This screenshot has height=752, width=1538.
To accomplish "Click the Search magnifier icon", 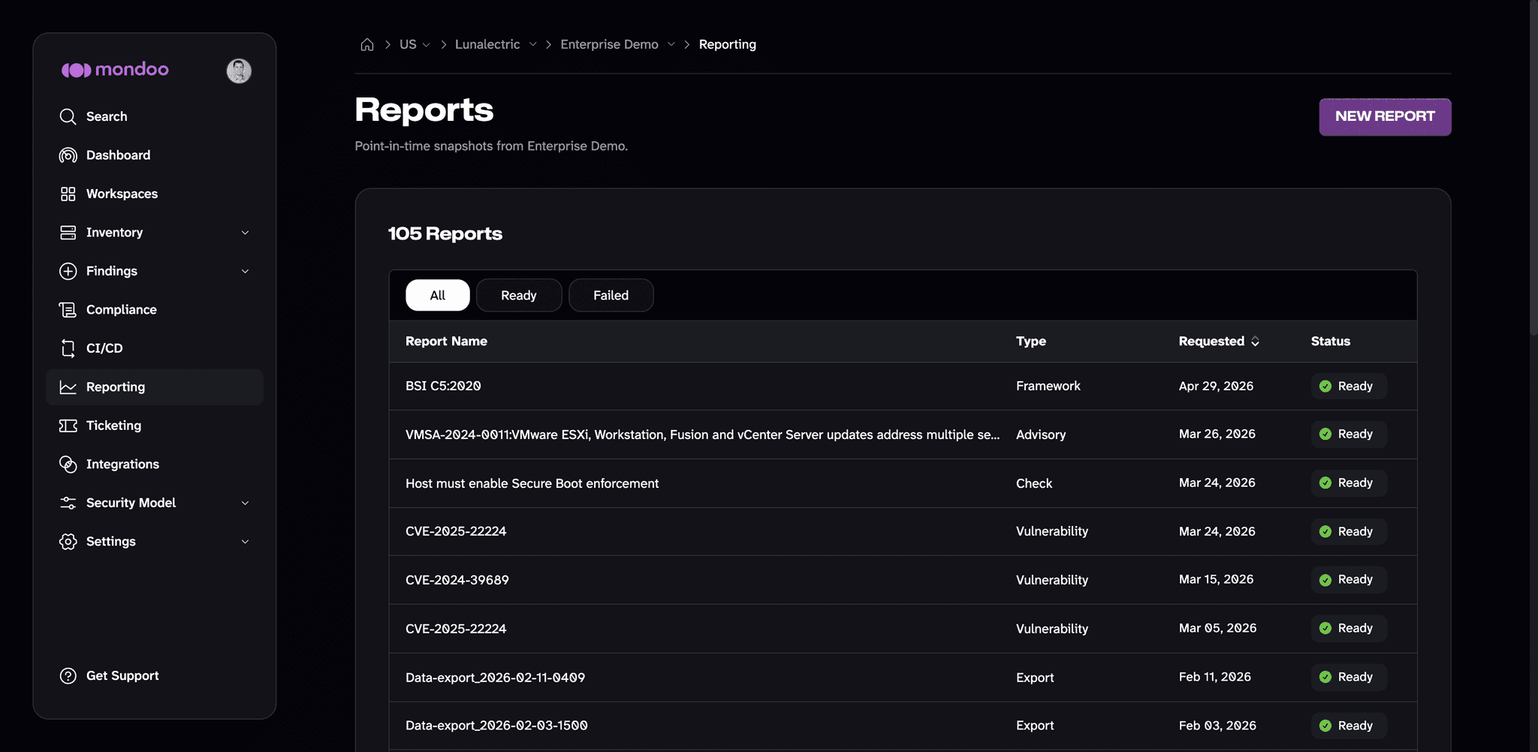I will 68,116.
